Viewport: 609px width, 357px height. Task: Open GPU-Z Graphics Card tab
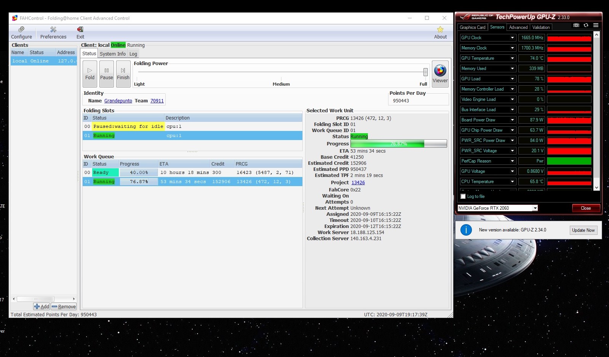[472, 27]
